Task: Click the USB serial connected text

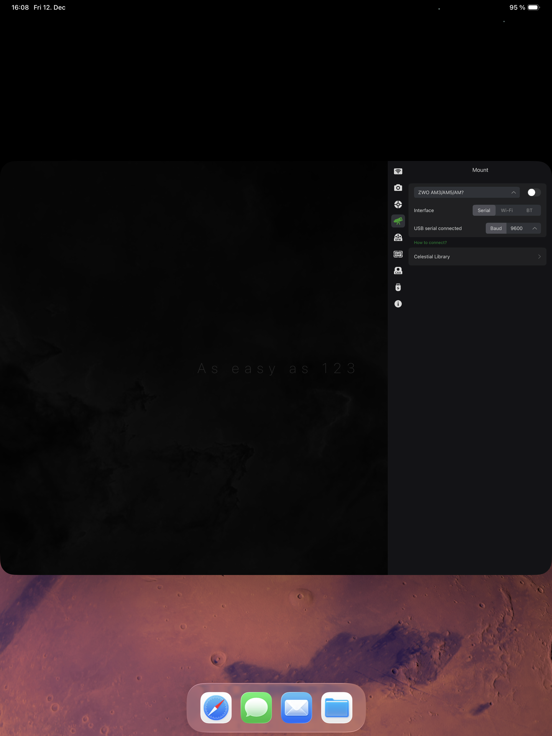Action: [438, 228]
